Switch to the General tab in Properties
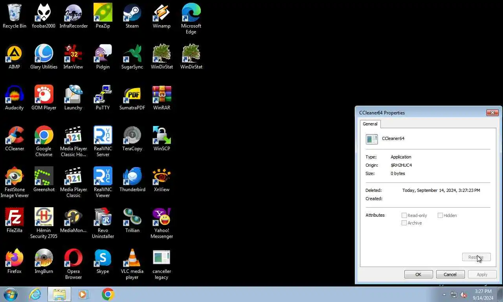This screenshot has width=503, height=302. click(x=370, y=124)
